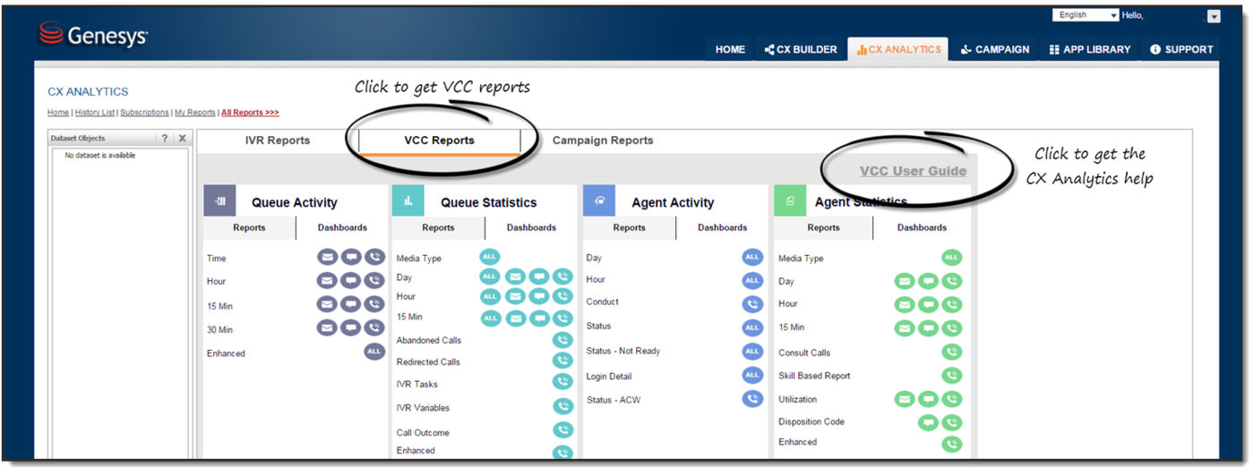The height and width of the screenshot is (467, 1254).
Task: Open the History List link
Action: pyautogui.click(x=95, y=113)
